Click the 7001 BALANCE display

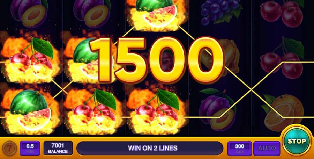click(58, 148)
